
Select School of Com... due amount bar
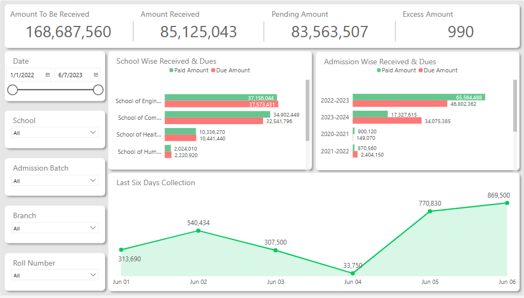tap(214, 121)
